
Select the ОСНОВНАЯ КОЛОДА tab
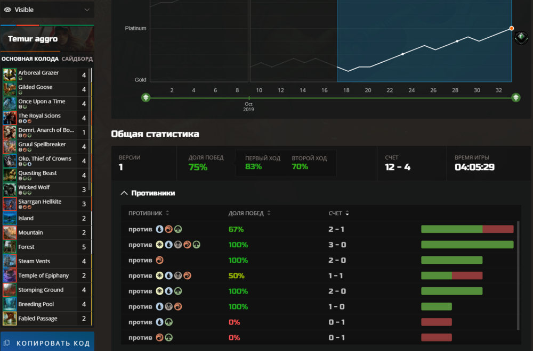pyautogui.click(x=30, y=59)
